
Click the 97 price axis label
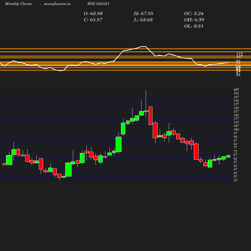[x=235, y=133]
